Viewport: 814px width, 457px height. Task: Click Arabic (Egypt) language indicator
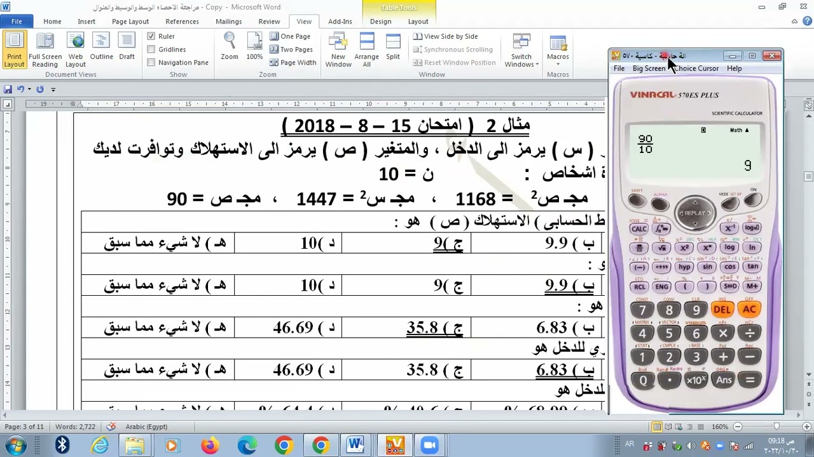tap(146, 427)
